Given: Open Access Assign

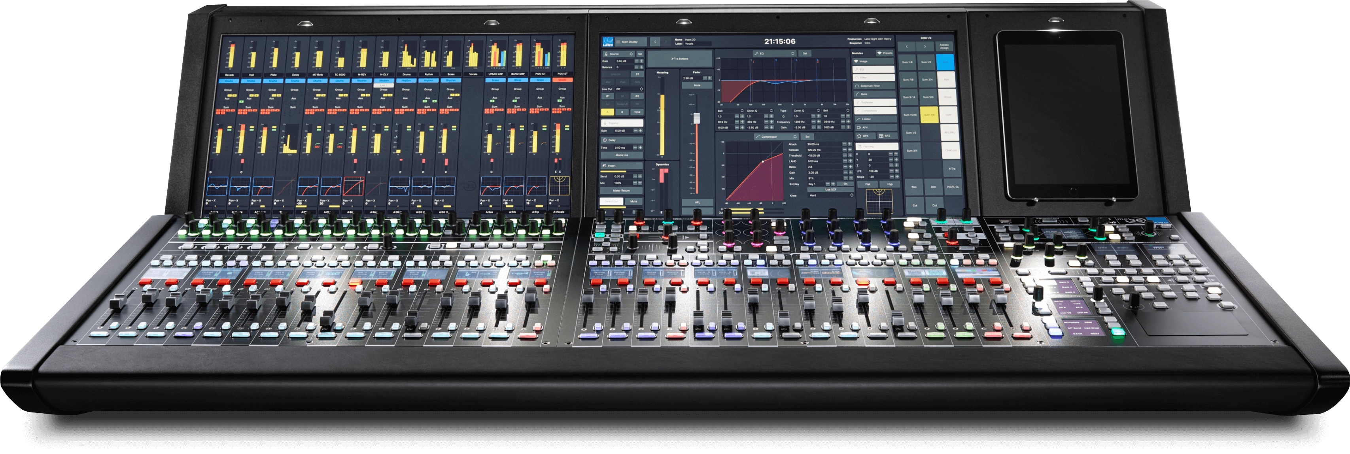Looking at the screenshot, I should [944, 47].
